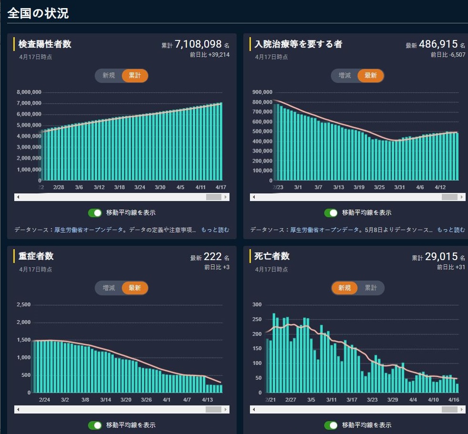Switch 検査陽性者数 chart to 新規
This screenshot has width=468, height=434.
point(109,76)
